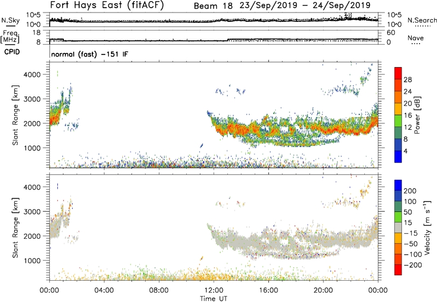Click the Velocity color bar gray -15 to 15 segment
The width and height of the screenshot is (437, 302).
coord(398,227)
